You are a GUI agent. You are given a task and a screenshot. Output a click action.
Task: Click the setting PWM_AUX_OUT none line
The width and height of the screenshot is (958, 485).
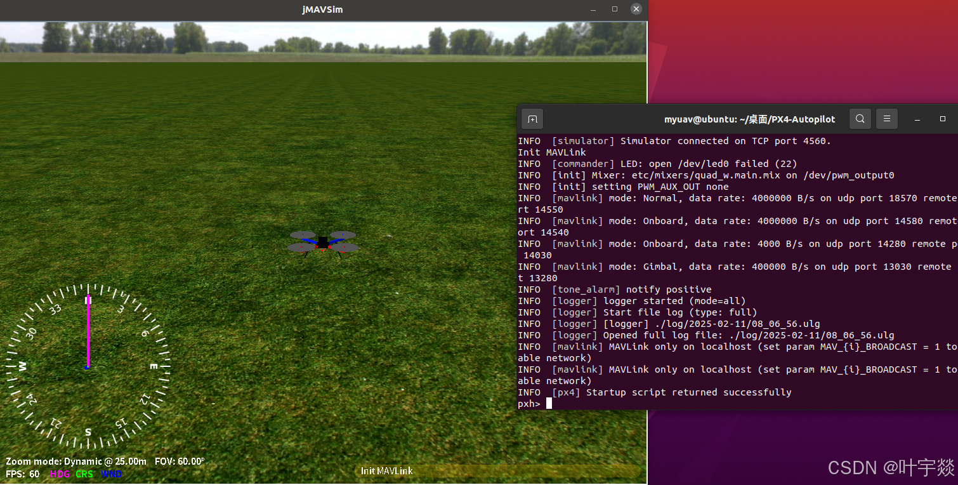[623, 187]
